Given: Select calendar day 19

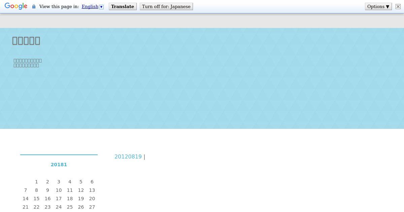Looking at the screenshot, I should pyautogui.click(x=81, y=199).
